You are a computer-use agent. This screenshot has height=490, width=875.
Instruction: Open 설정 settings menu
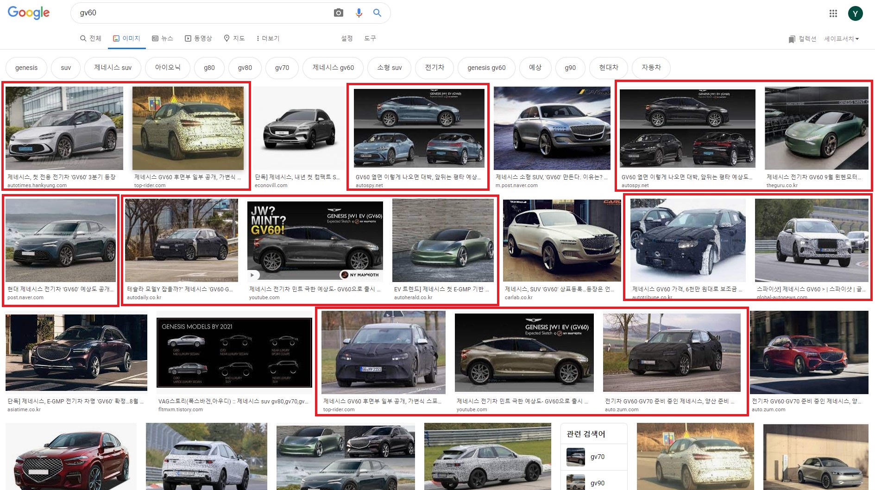click(347, 38)
